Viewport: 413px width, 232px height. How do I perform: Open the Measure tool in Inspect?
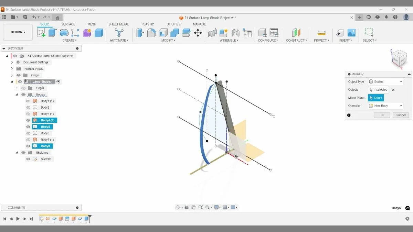(321, 33)
